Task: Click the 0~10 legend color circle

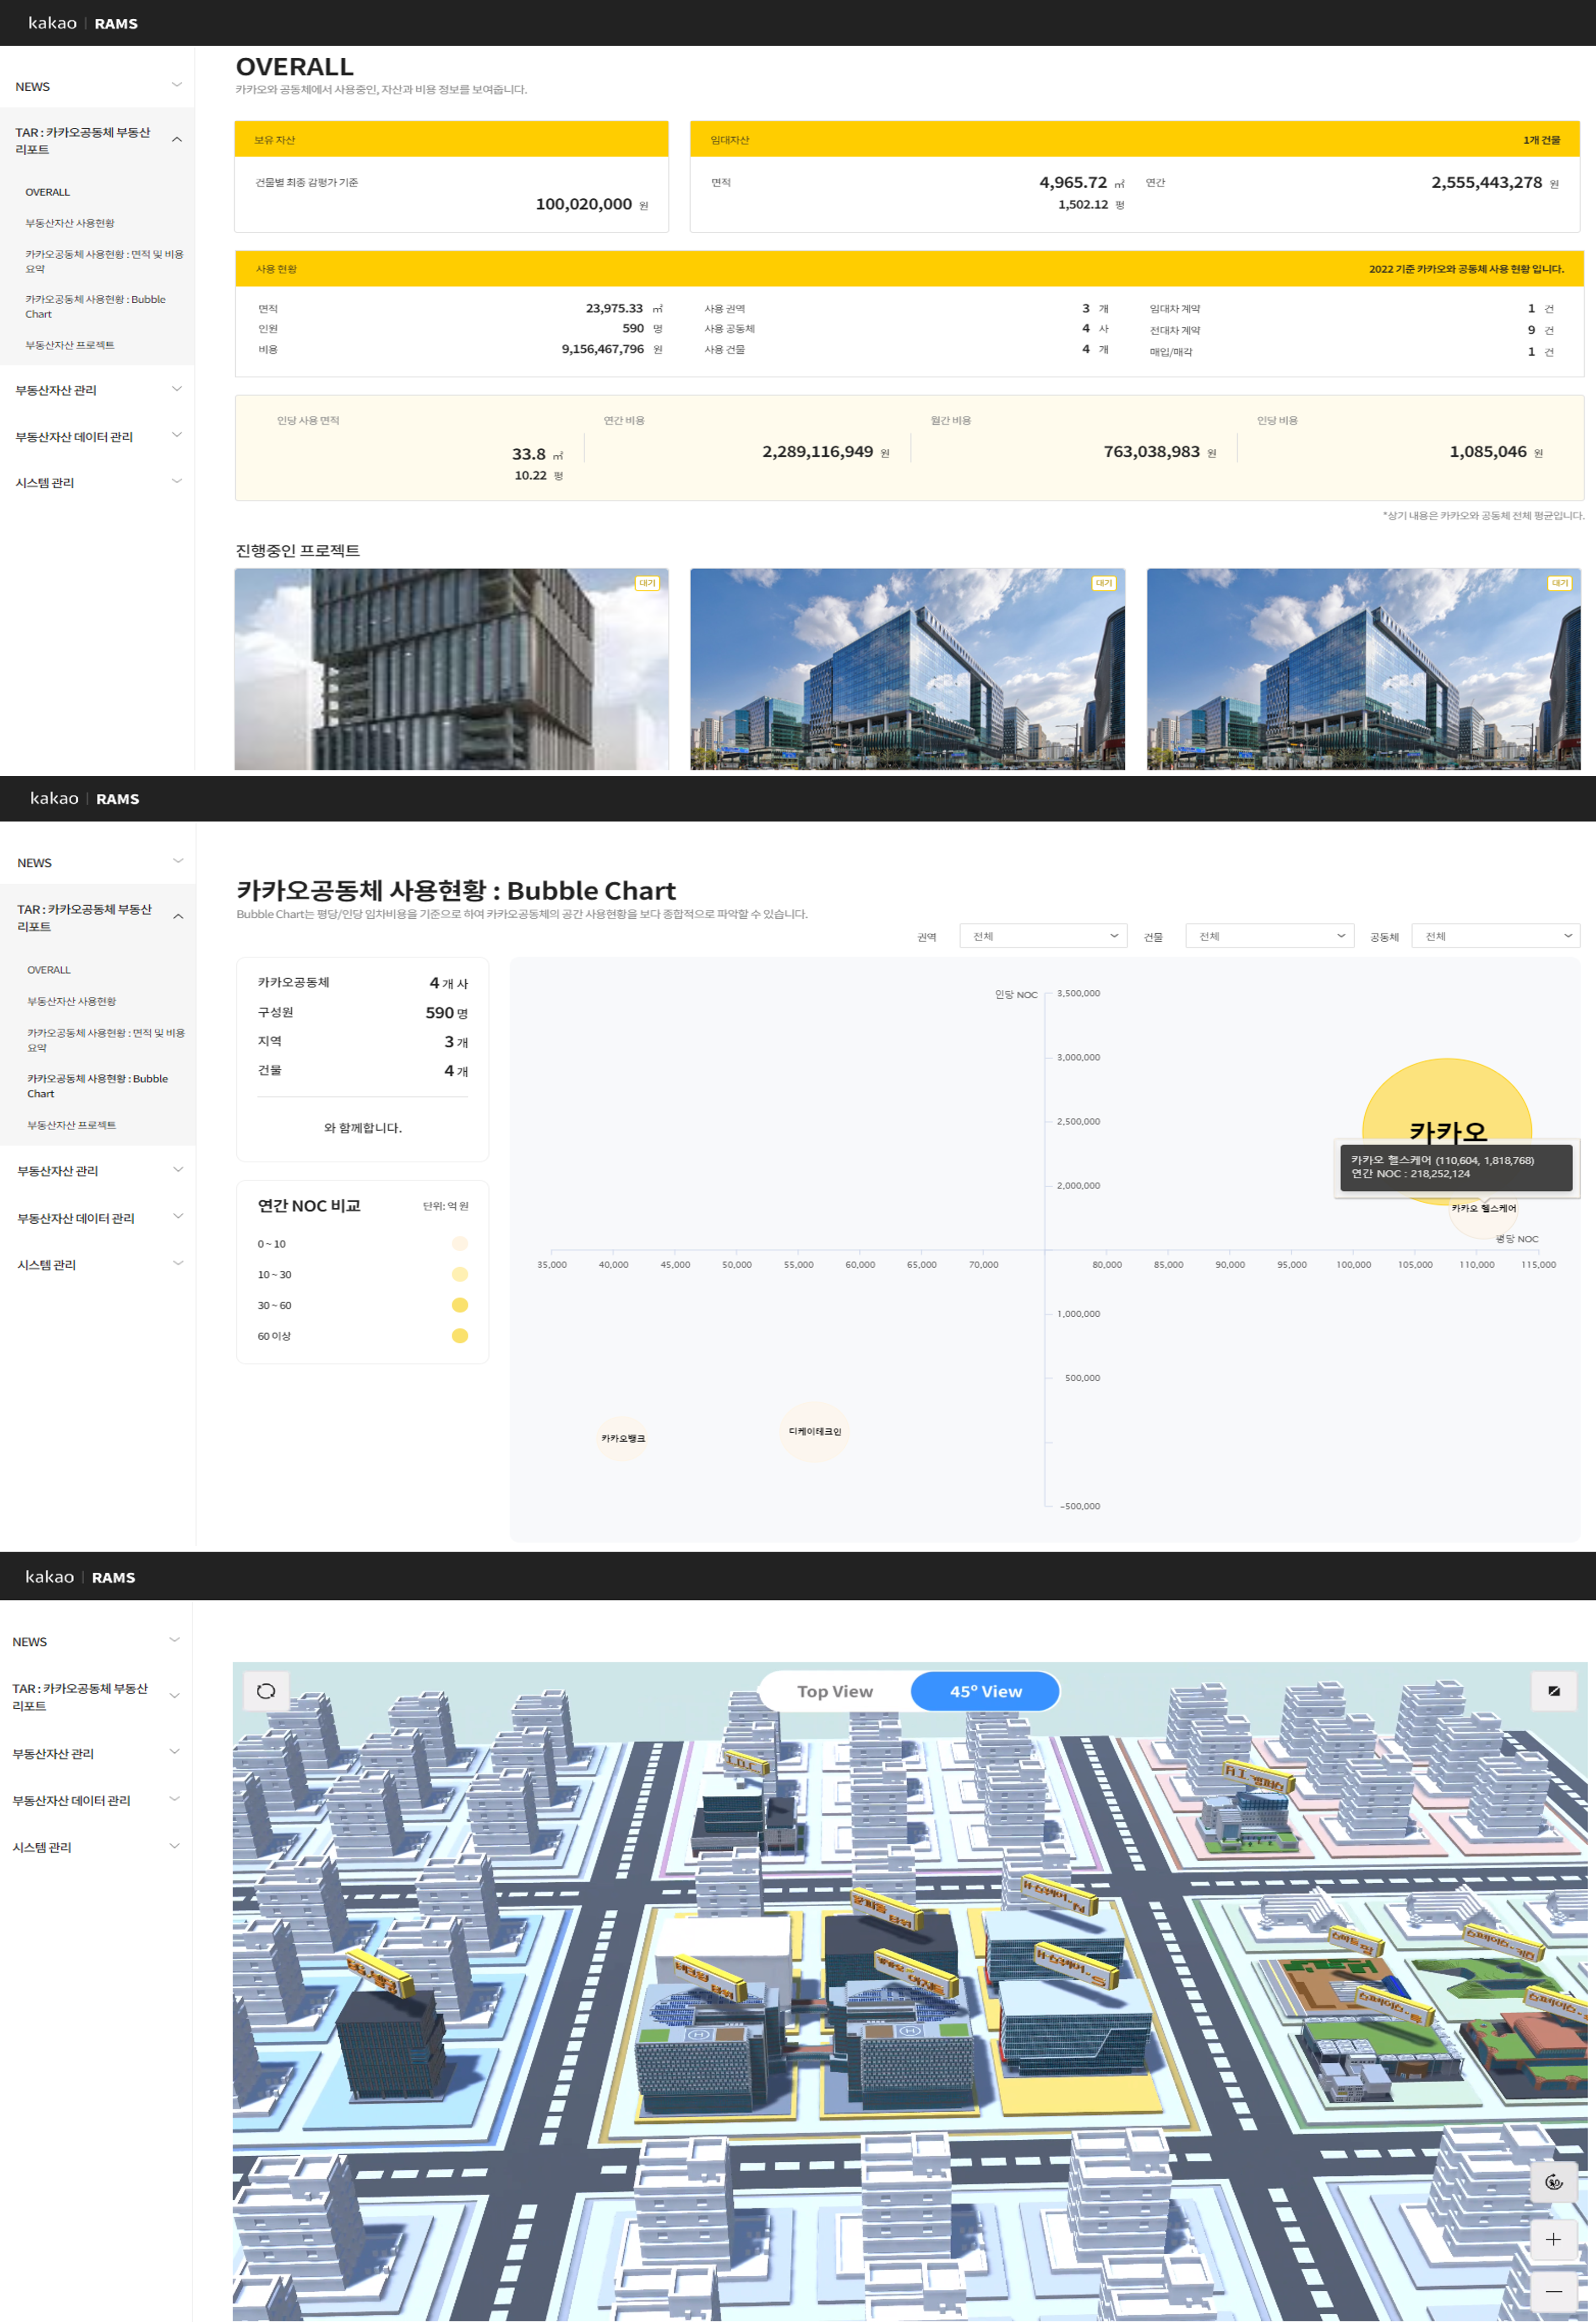Action: [x=460, y=1243]
